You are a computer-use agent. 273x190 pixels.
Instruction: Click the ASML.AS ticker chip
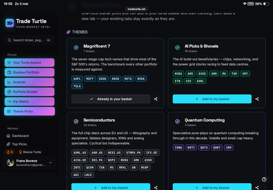pyautogui.click(x=80, y=153)
